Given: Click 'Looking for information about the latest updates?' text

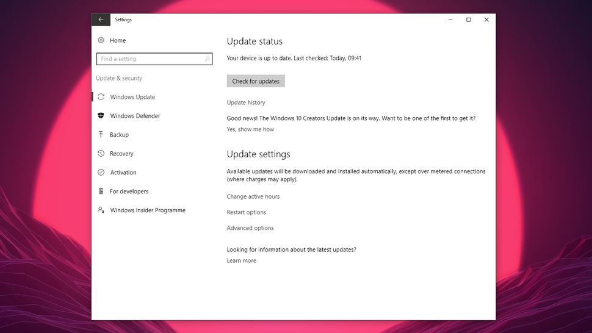Looking at the screenshot, I should pyautogui.click(x=292, y=249).
